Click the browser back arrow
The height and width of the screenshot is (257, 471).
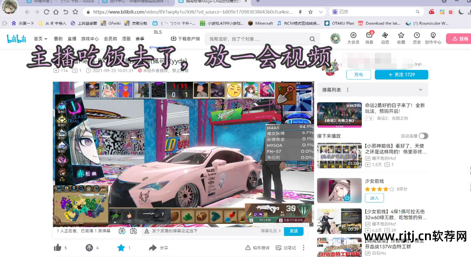pyautogui.click(x=27, y=12)
